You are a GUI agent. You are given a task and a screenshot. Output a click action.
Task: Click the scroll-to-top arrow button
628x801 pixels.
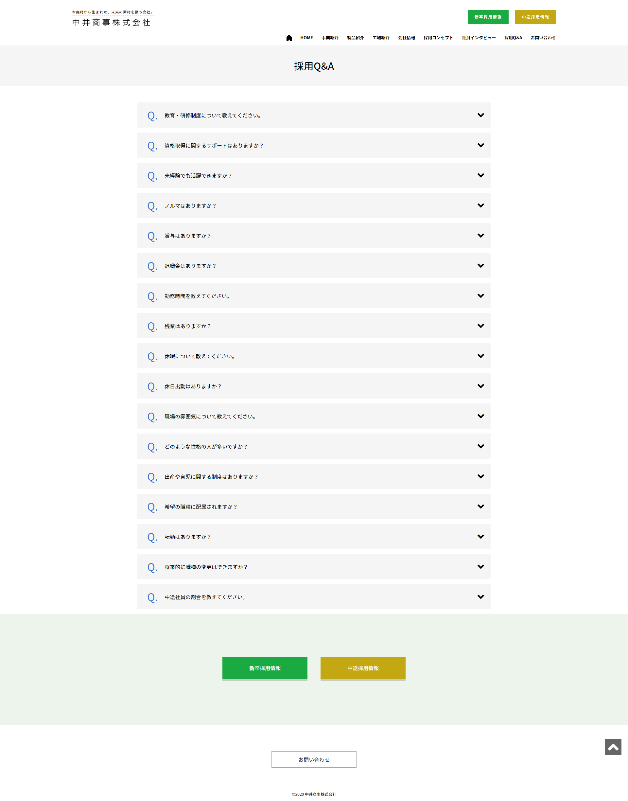613,747
